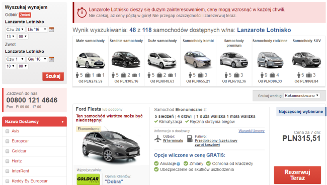The image size is (327, 185).
Task: Click the phone number 00800 121 4646
Action: 32,100
